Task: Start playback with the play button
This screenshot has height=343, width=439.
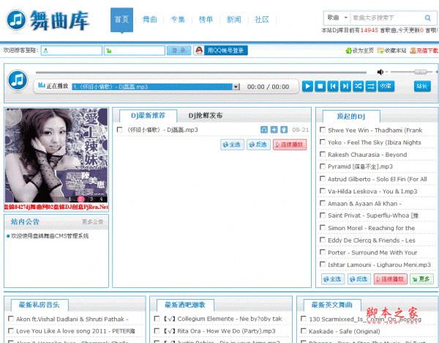Action: pyautogui.click(x=307, y=86)
